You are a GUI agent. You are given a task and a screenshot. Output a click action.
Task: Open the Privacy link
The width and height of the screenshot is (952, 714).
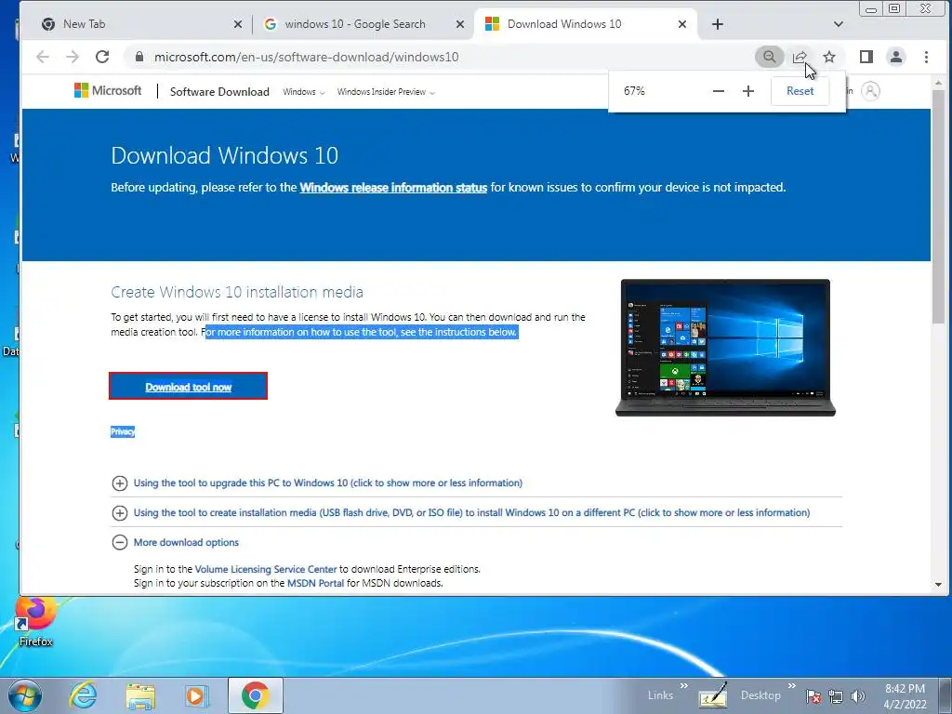coord(123,431)
